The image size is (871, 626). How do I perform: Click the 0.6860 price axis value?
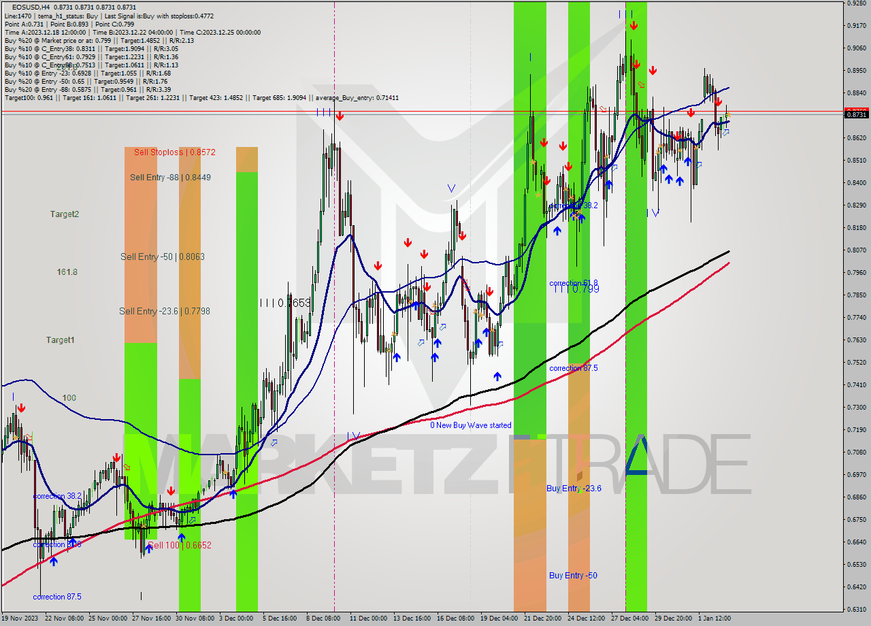[855, 497]
